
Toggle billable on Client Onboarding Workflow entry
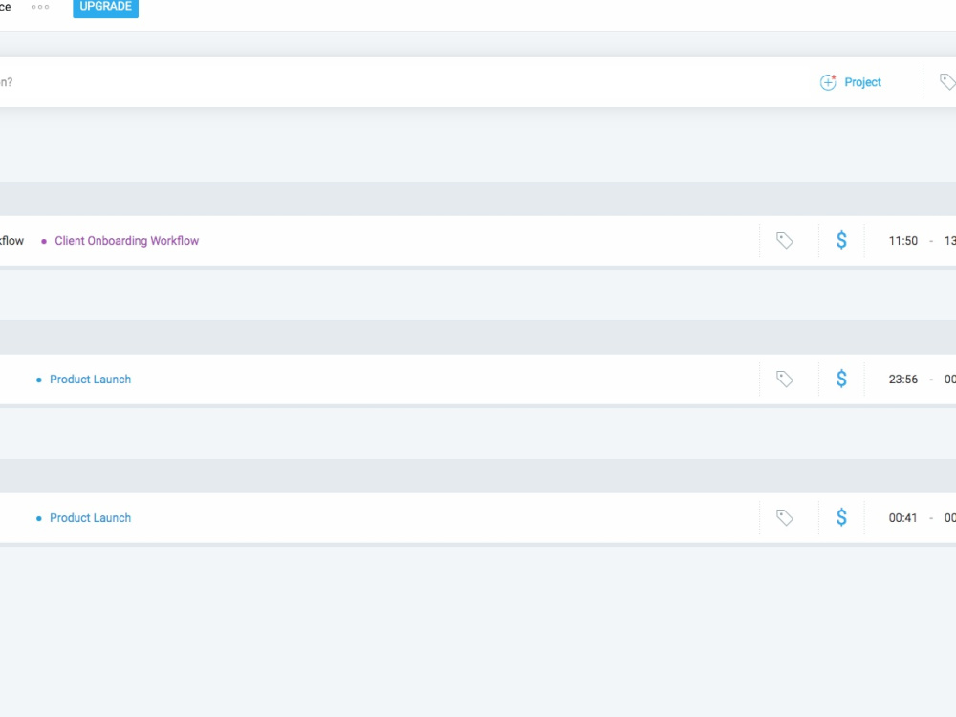(x=841, y=240)
